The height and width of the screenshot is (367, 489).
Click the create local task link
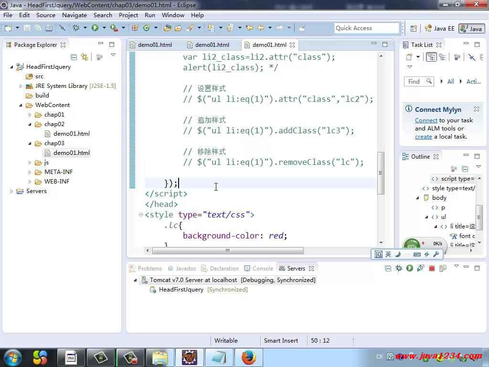[x=423, y=136]
